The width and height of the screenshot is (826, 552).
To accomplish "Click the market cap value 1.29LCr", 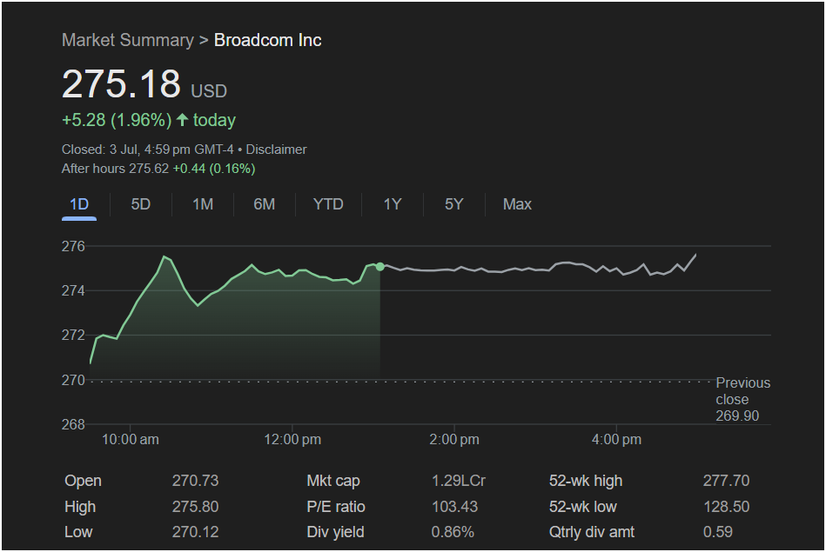I will tap(459, 481).
